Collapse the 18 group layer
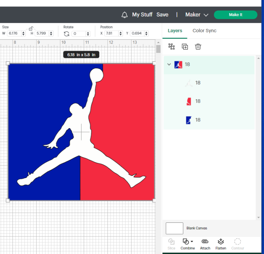264x254 pixels. (169, 64)
